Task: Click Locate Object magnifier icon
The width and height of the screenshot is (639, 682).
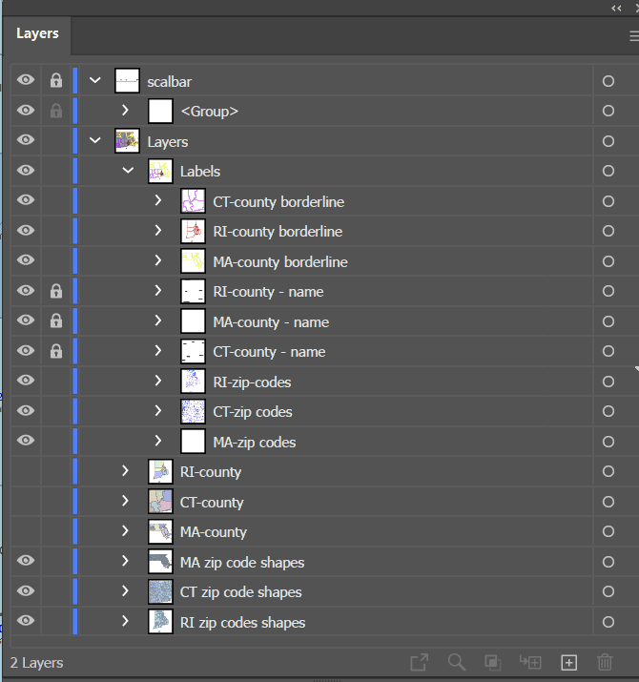Action: pos(457,662)
